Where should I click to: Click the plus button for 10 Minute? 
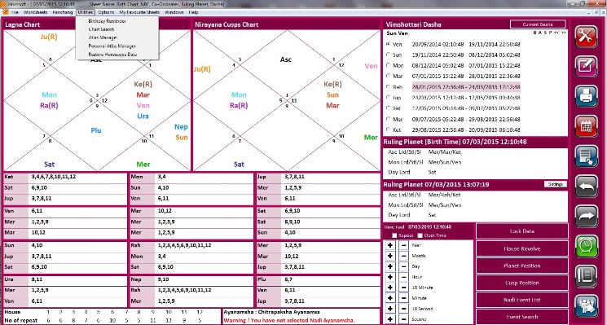coord(390,288)
